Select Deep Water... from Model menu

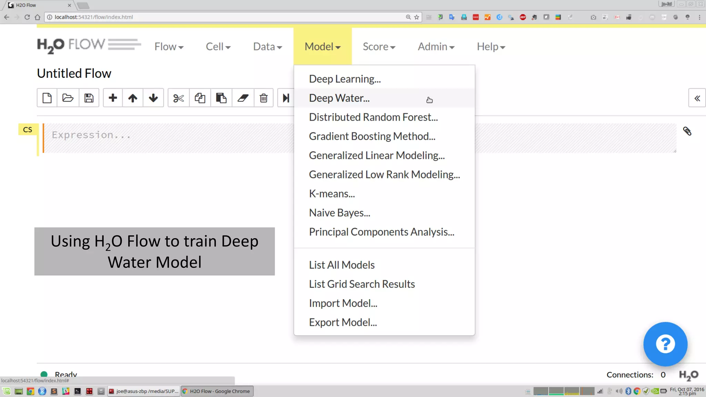point(339,98)
